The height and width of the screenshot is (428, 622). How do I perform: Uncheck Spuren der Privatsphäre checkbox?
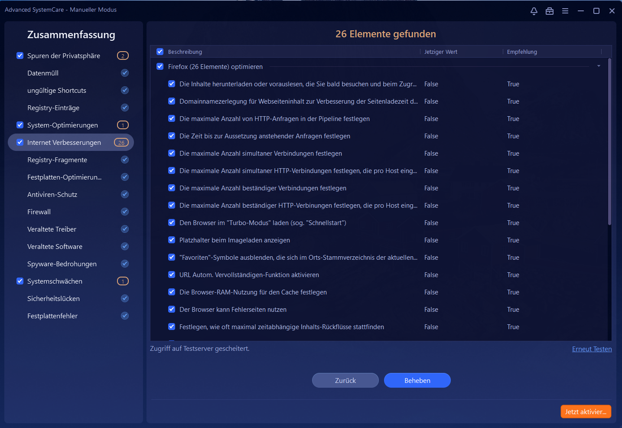20,56
